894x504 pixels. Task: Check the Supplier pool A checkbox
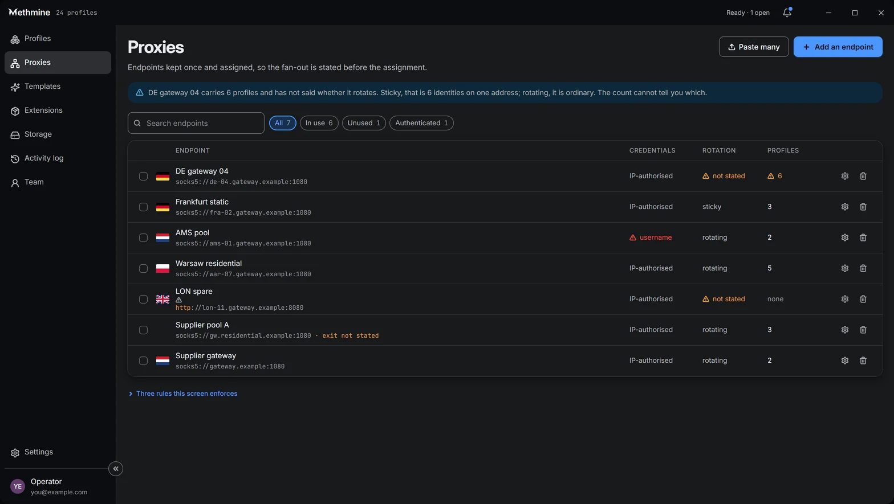[x=143, y=330]
